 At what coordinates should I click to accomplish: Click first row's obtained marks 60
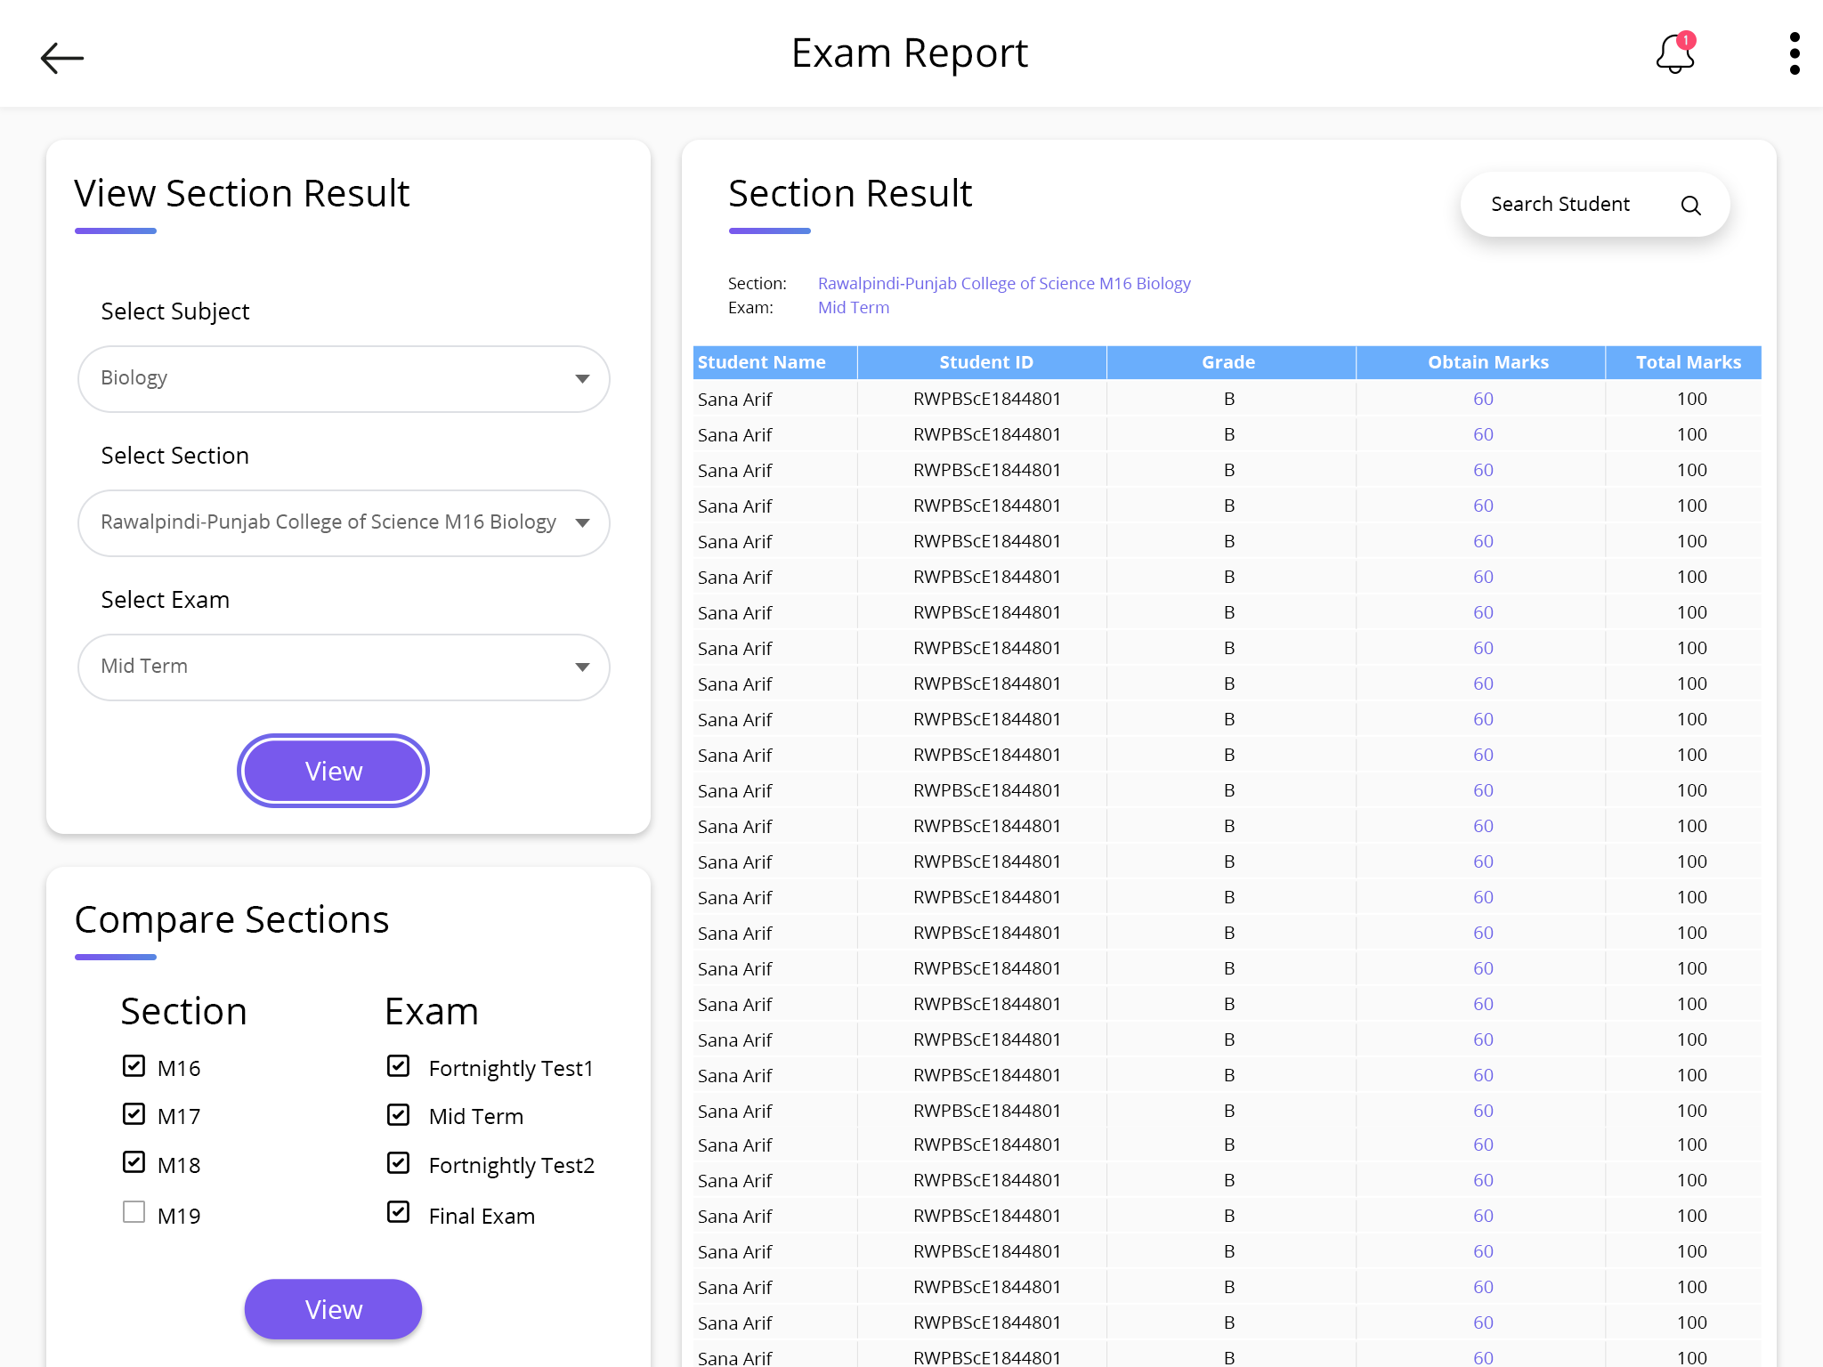pyautogui.click(x=1483, y=400)
